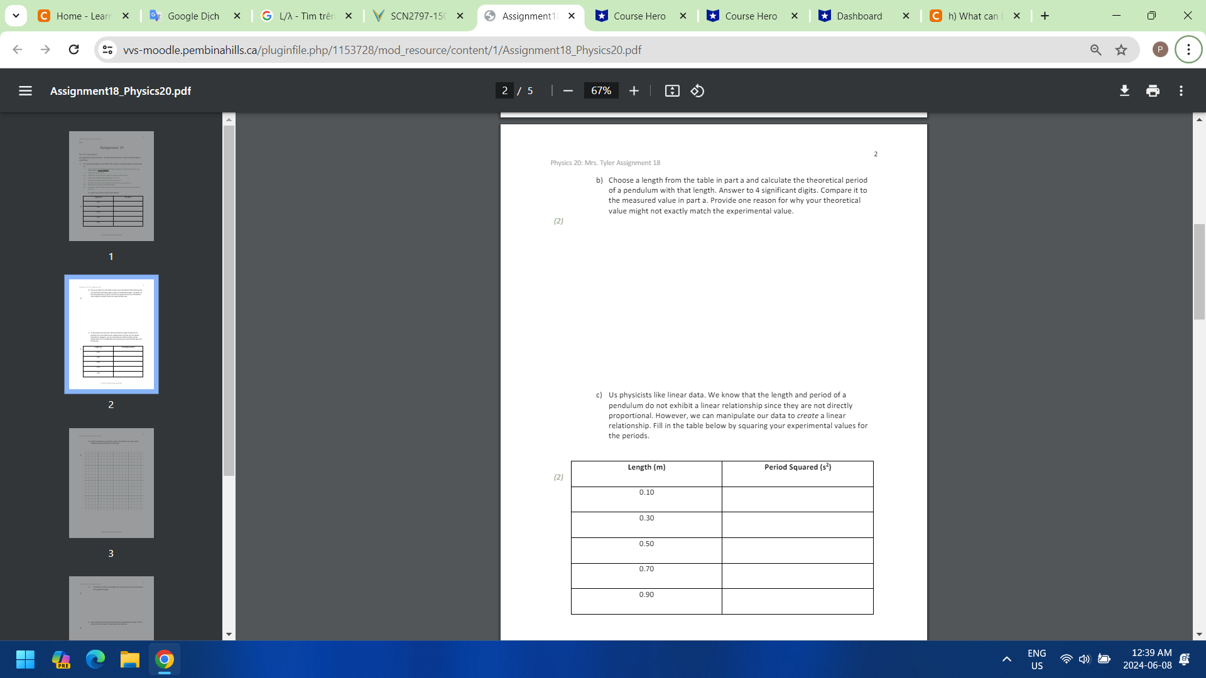Click the page number input field
The width and height of the screenshot is (1206, 678).
point(504,91)
